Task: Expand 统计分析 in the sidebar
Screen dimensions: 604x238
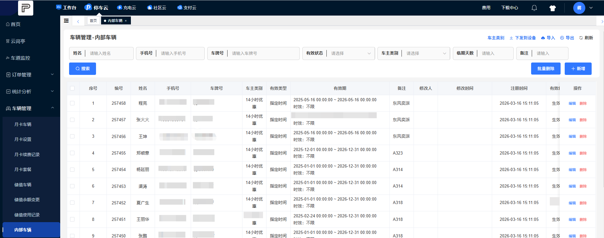Action: point(30,91)
